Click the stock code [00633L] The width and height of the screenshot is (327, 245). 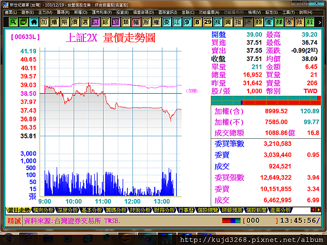tap(25, 37)
